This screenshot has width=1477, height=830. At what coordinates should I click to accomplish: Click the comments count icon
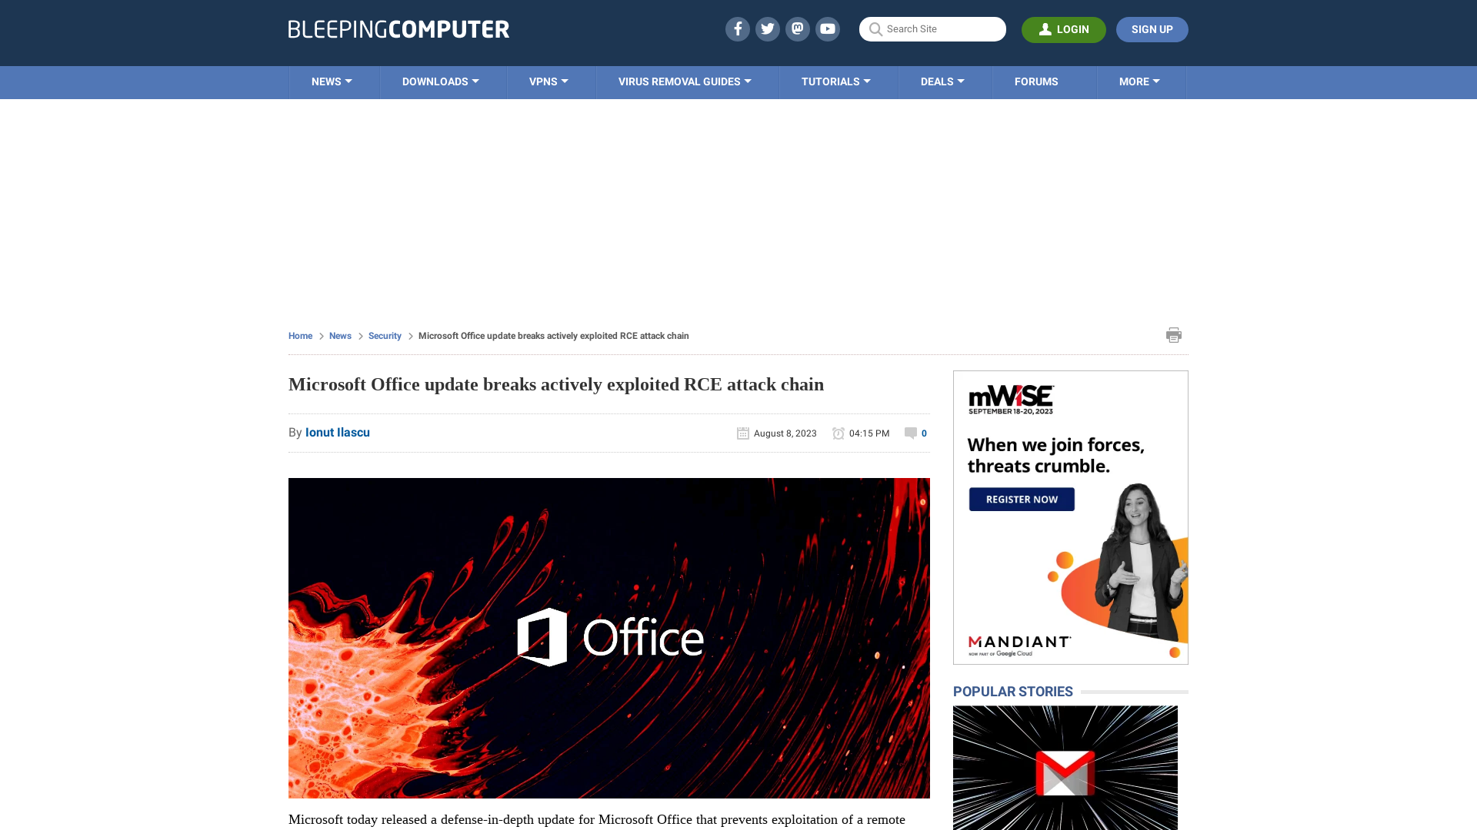[910, 432]
